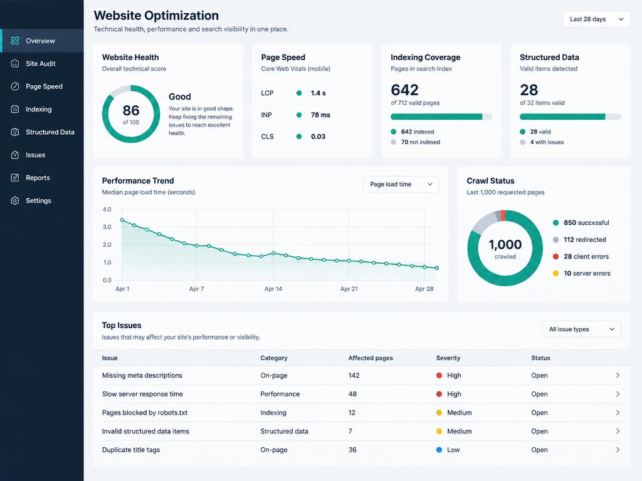Go to Site Audit section
The width and height of the screenshot is (642, 481).
[42, 63]
